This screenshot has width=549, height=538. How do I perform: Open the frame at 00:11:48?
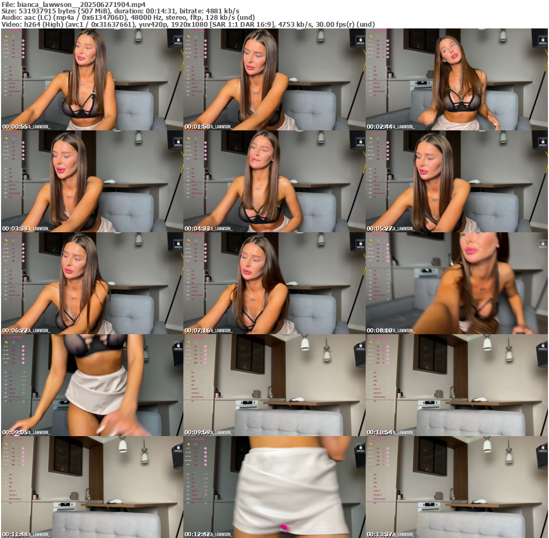92,487
